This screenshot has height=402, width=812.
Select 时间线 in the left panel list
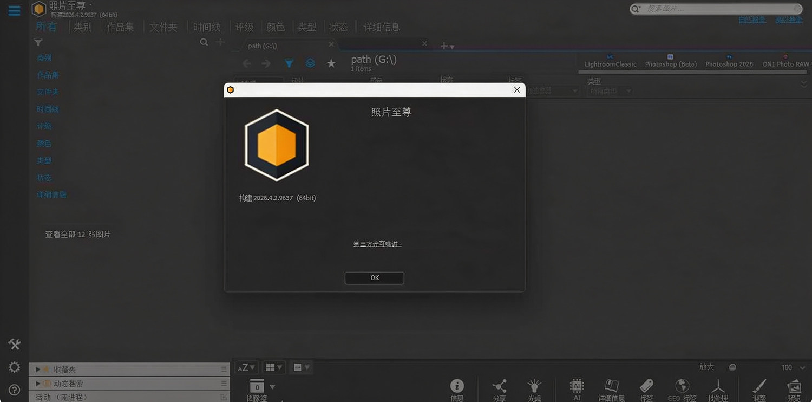48,109
